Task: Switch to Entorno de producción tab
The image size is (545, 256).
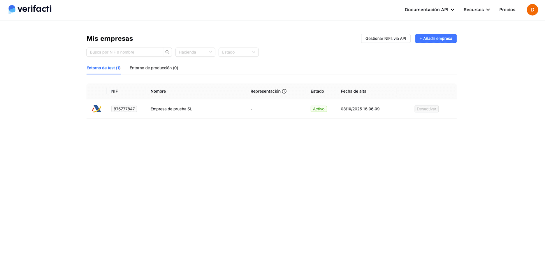Action: 154,68
